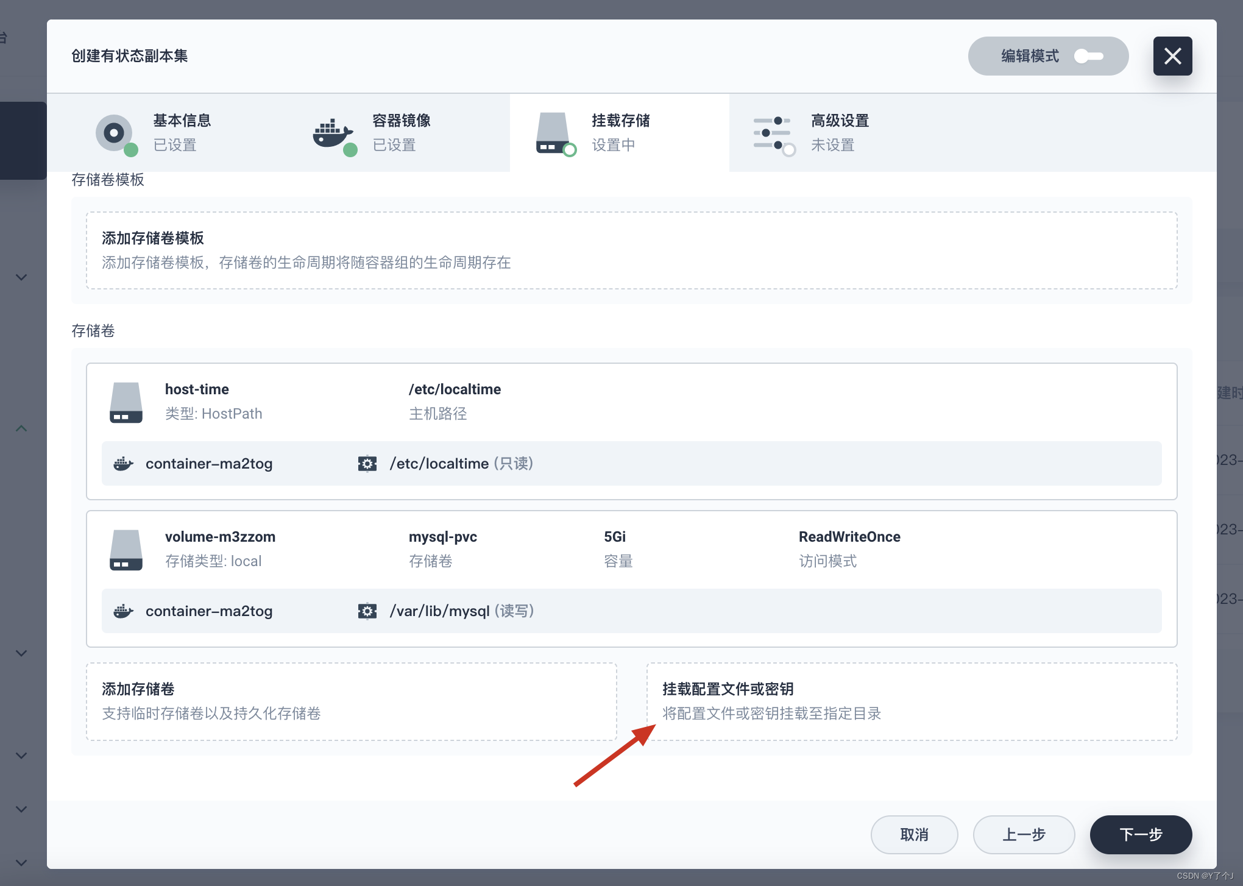The width and height of the screenshot is (1243, 886).
Task: Click docker icon in volume-m3zzom container row
Action: click(123, 611)
